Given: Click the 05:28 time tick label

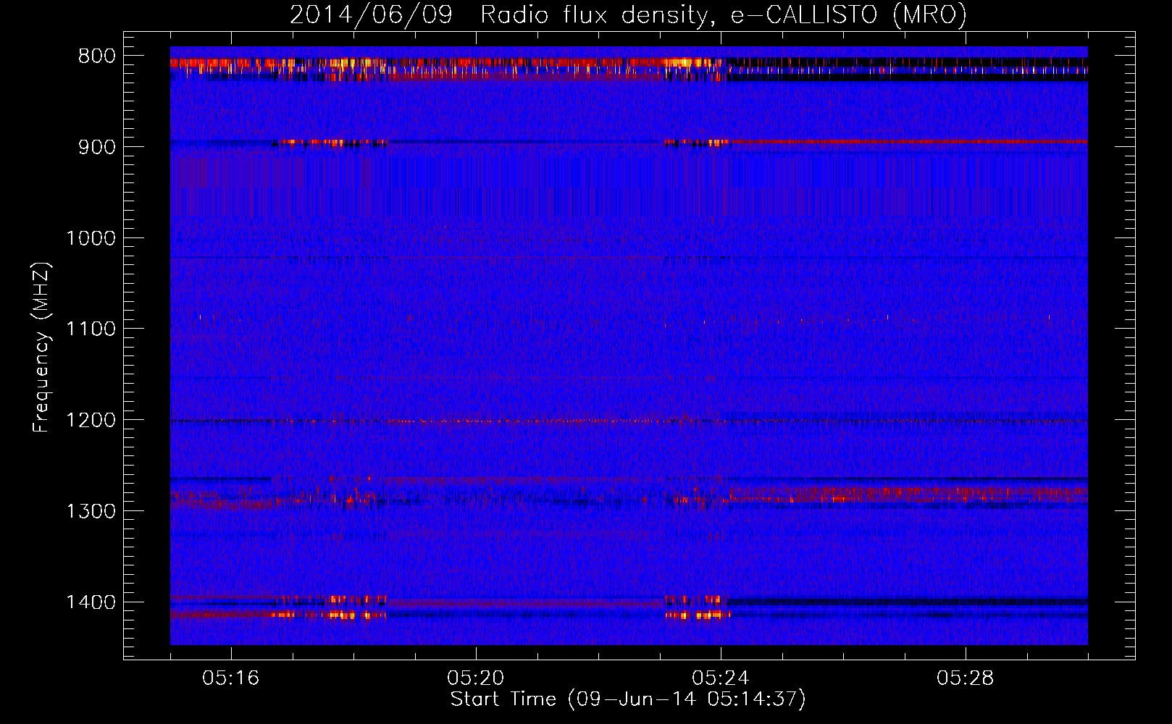Looking at the screenshot, I should click(966, 678).
